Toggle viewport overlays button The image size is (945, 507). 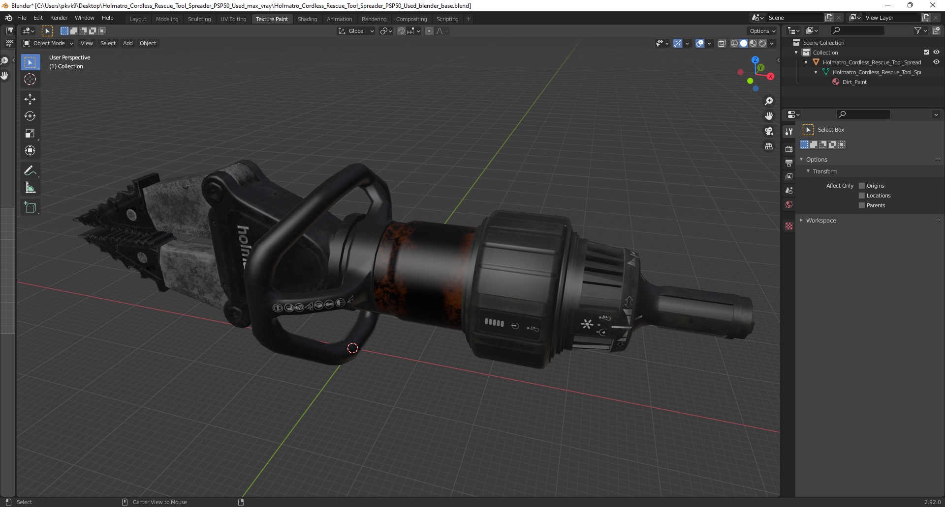click(700, 43)
